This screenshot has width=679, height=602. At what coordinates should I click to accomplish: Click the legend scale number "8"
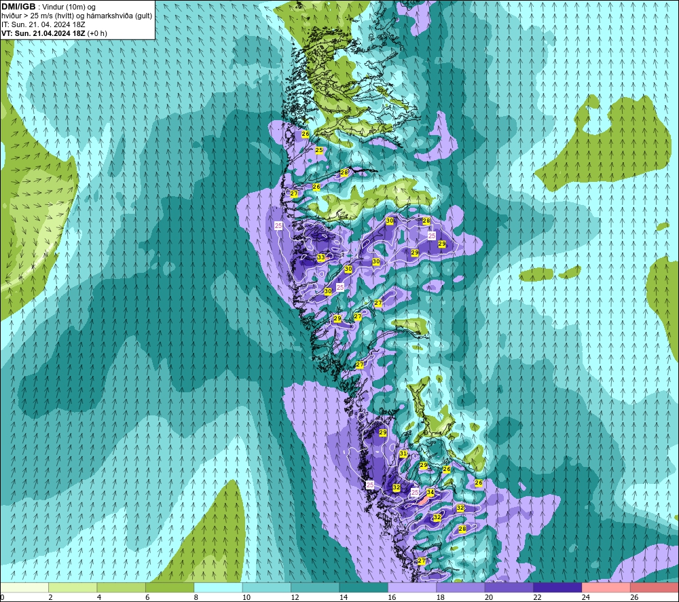pyautogui.click(x=196, y=597)
